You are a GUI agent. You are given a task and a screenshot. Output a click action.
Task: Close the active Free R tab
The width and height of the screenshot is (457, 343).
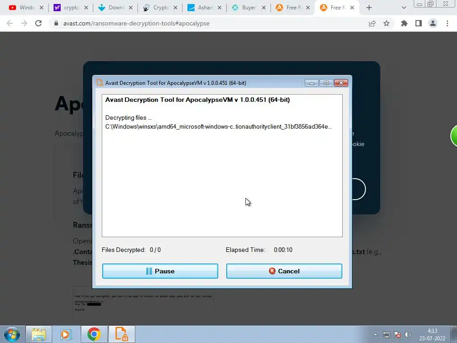[x=352, y=8]
